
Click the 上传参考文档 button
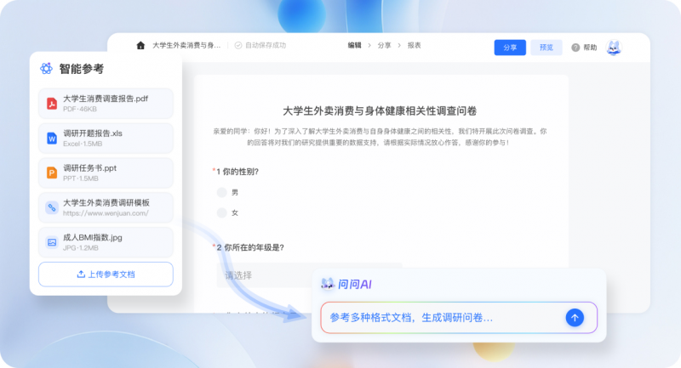tap(106, 275)
